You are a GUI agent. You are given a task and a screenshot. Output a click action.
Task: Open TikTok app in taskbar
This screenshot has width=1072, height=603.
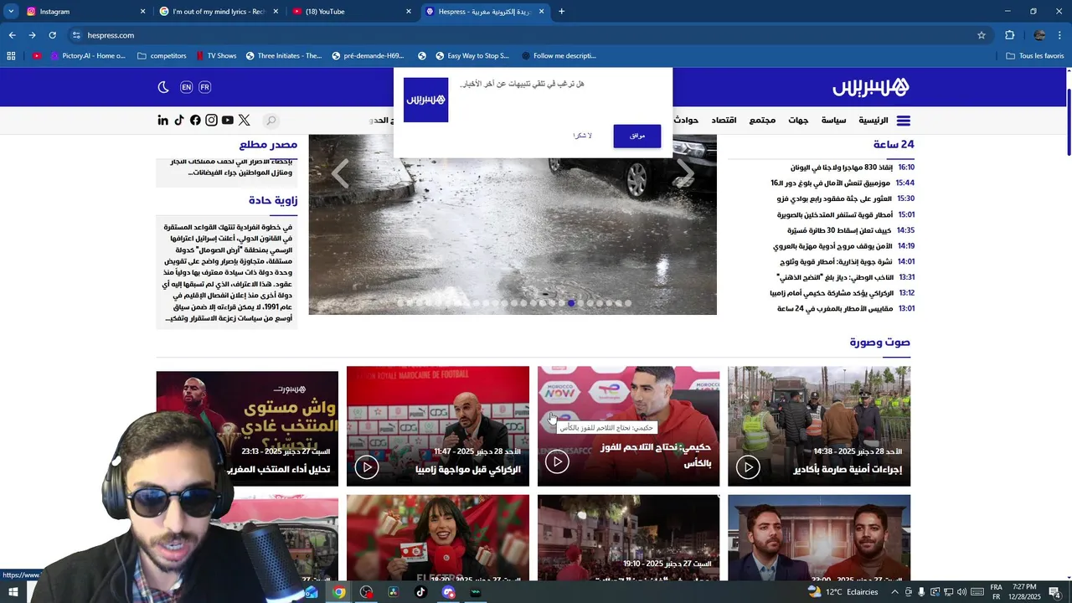(x=420, y=592)
